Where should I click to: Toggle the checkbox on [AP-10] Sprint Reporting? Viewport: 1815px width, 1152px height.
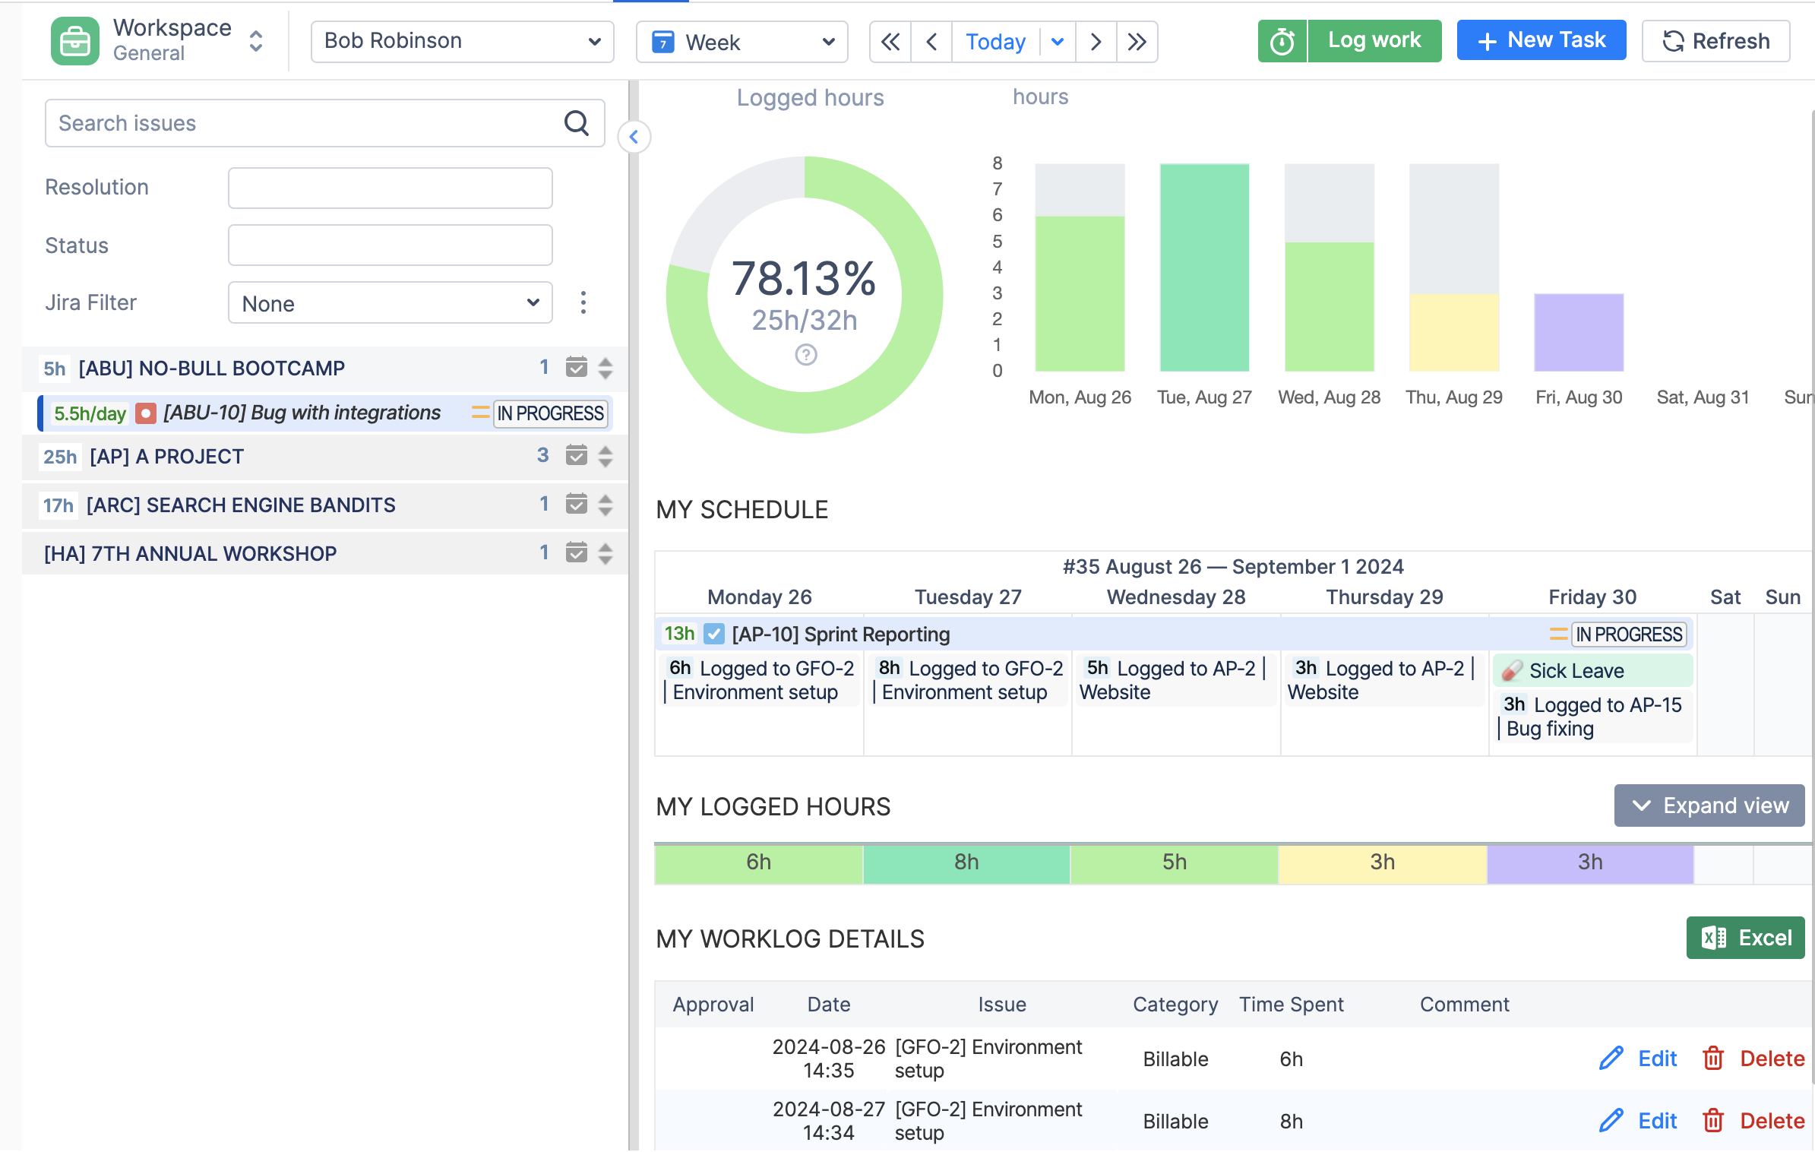pos(713,633)
